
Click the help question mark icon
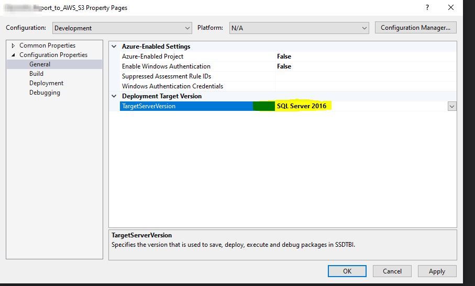pyautogui.click(x=427, y=8)
